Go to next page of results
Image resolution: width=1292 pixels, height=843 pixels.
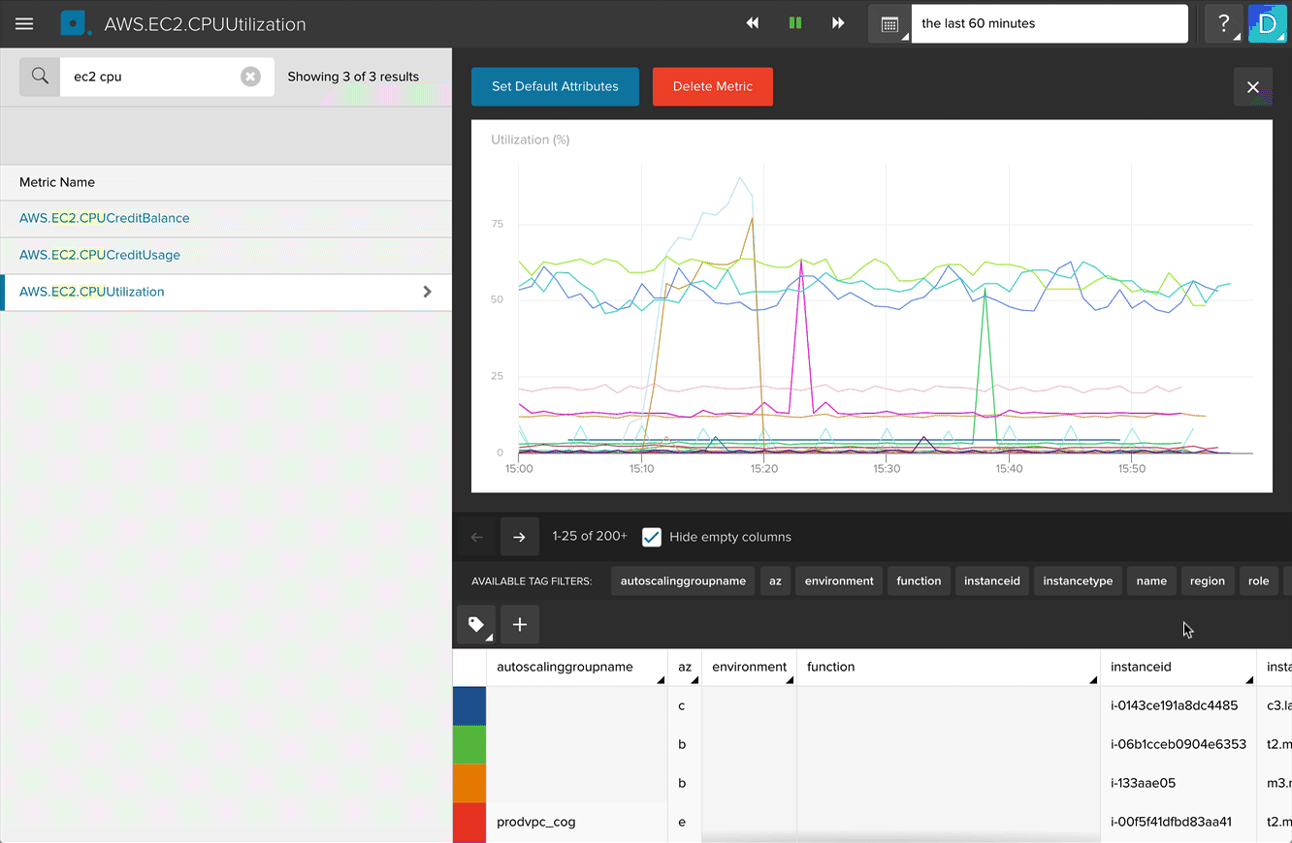pyautogui.click(x=519, y=537)
